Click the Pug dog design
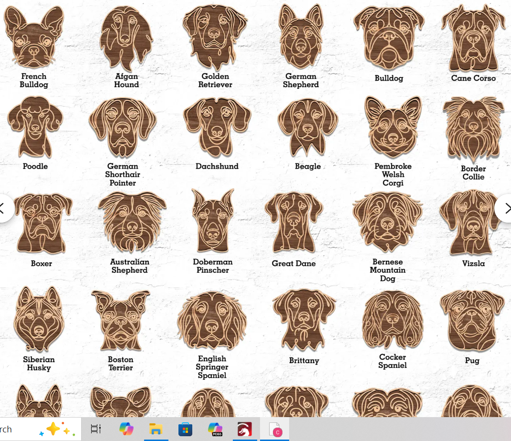The width and height of the screenshot is (511, 441). (472, 320)
